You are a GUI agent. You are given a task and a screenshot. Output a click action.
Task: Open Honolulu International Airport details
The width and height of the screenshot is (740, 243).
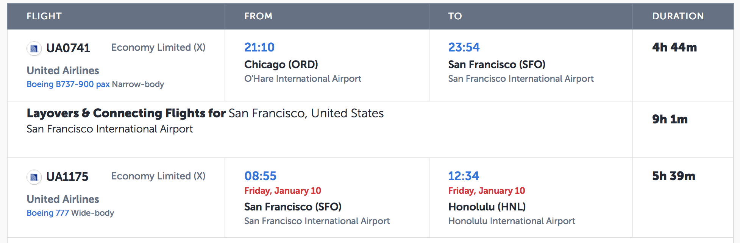point(512,221)
